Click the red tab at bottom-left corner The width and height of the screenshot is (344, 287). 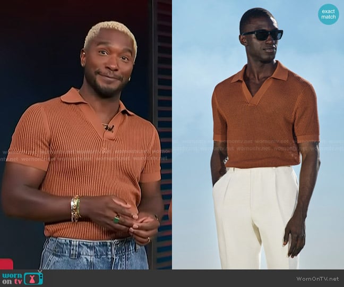6,264
